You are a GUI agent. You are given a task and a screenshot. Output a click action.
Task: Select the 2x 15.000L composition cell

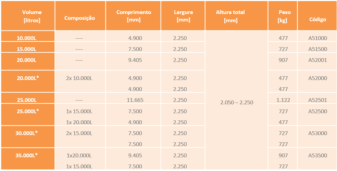79,133
